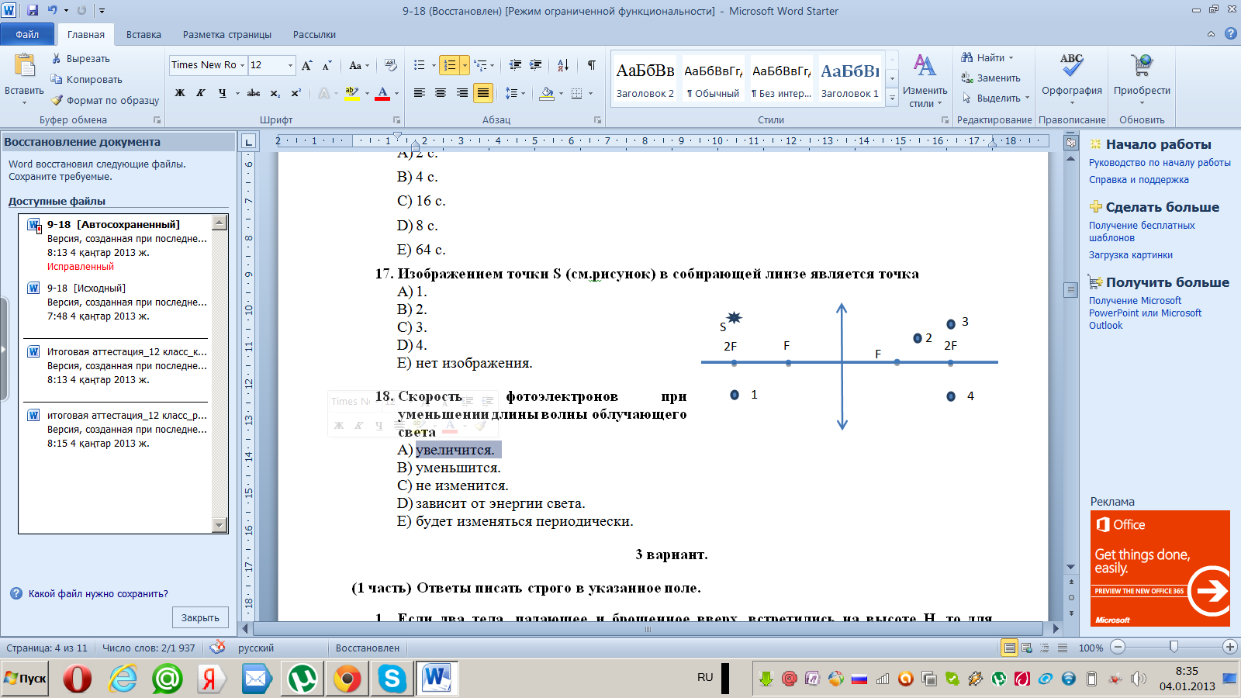Screen dimensions: 1241x698
Task: Click the Clear Formatting eraser icon
Action: pyautogui.click(x=391, y=65)
